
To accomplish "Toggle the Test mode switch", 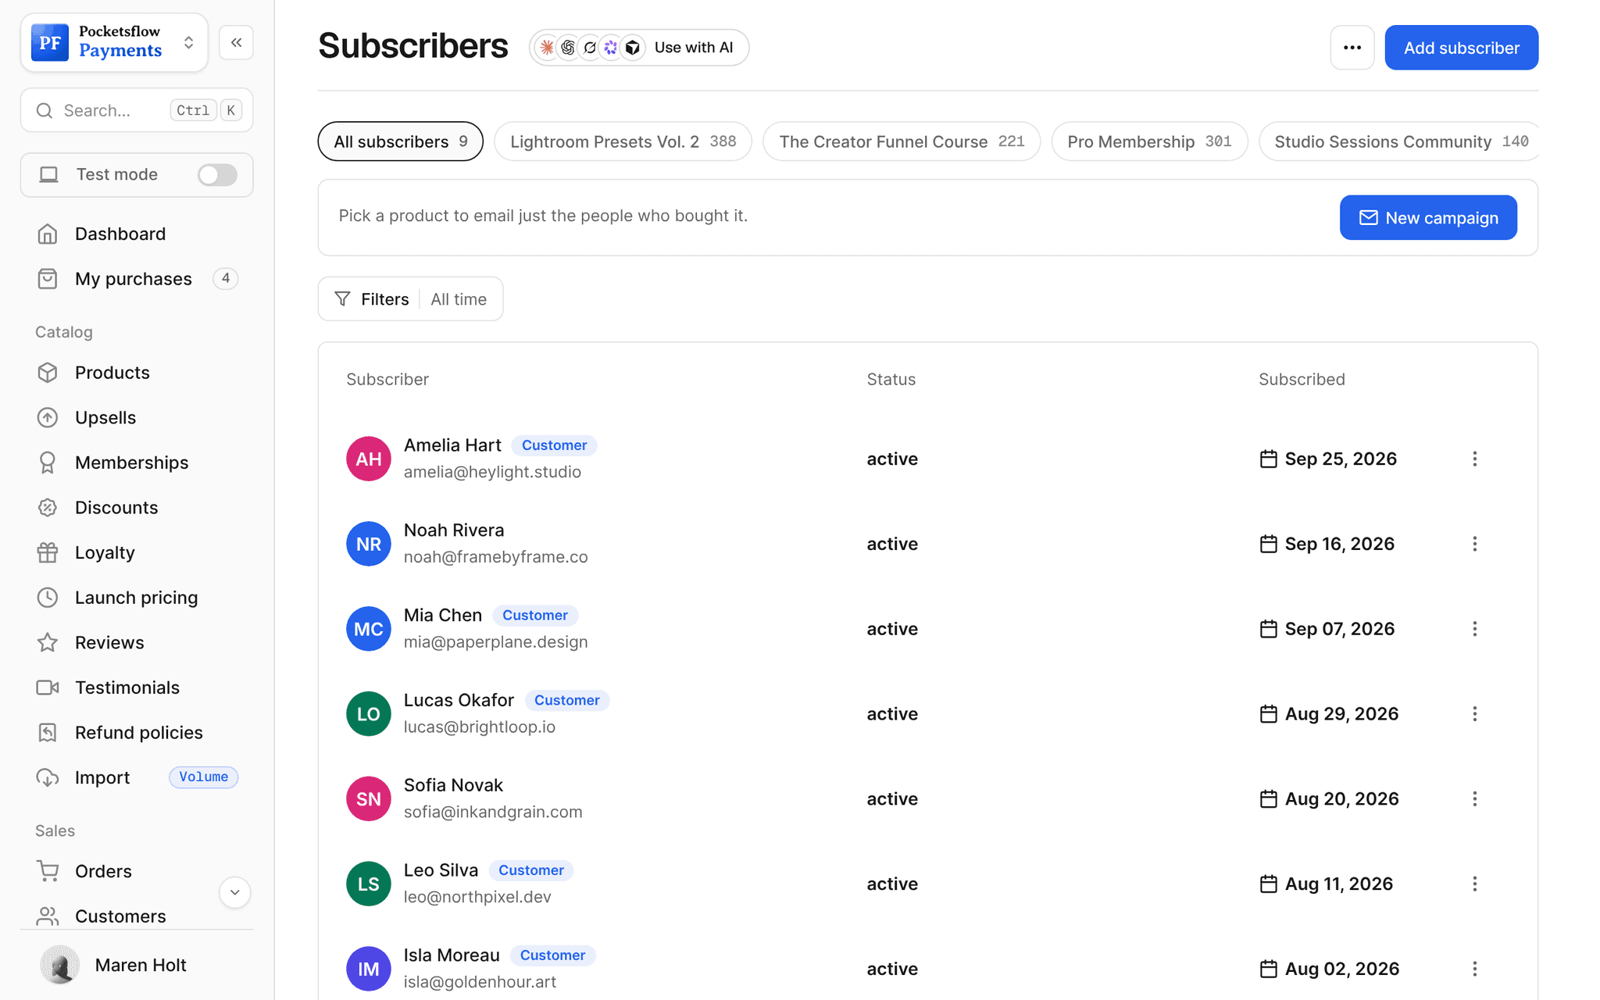I will (217, 175).
